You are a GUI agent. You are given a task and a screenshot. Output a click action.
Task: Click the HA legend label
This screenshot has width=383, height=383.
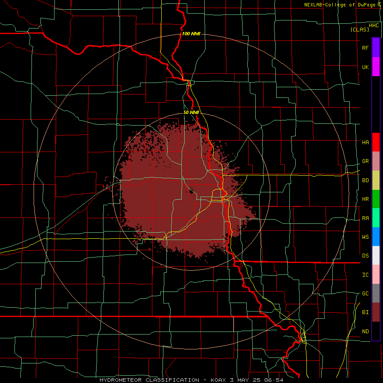pyautogui.click(x=366, y=143)
